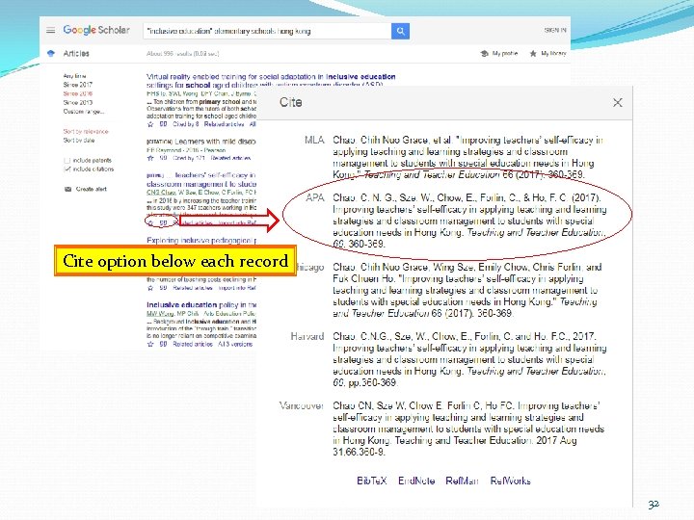Screen dimensions: 694x520
Task: Click the Create alert text link
Action: tap(91, 190)
